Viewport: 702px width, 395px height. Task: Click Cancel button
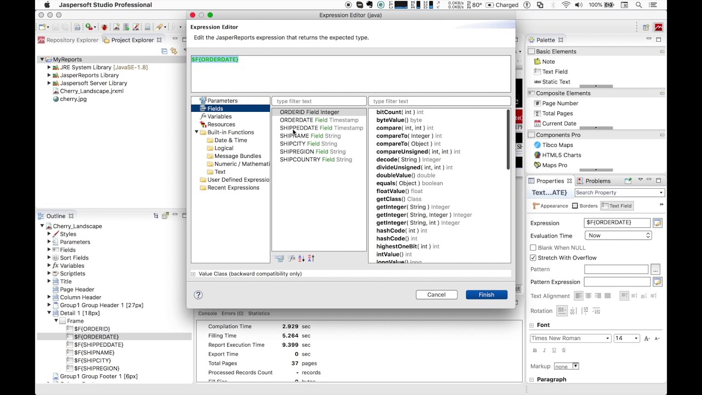(x=437, y=295)
